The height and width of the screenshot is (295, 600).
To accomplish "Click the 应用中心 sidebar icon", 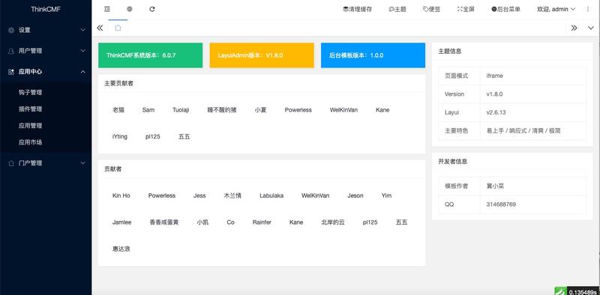I will click(11, 71).
